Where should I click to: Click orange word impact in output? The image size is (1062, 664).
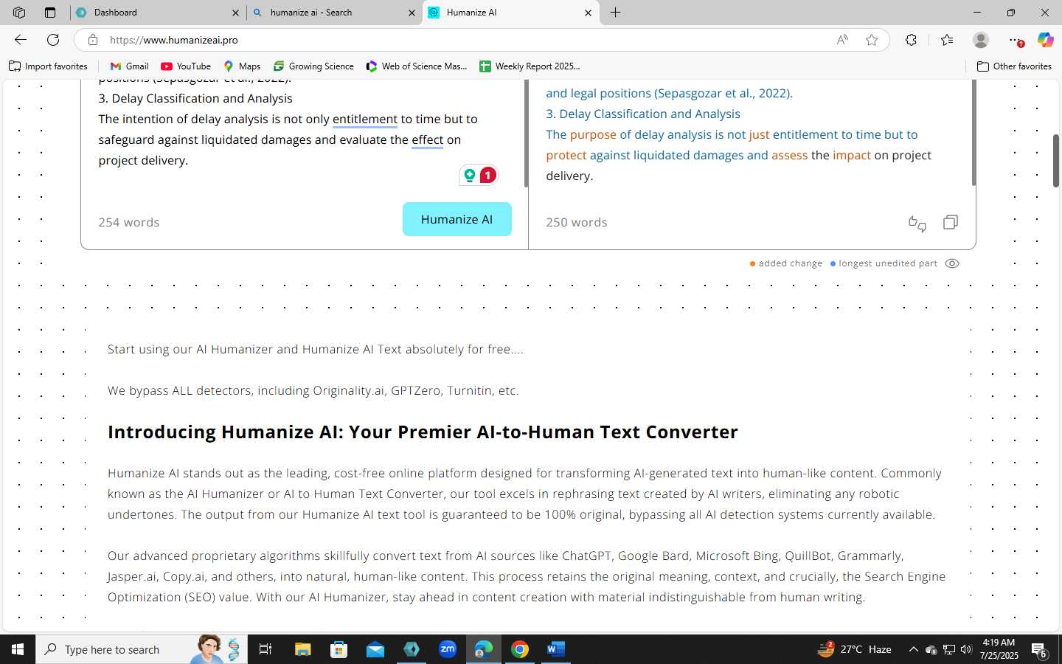[x=852, y=155]
